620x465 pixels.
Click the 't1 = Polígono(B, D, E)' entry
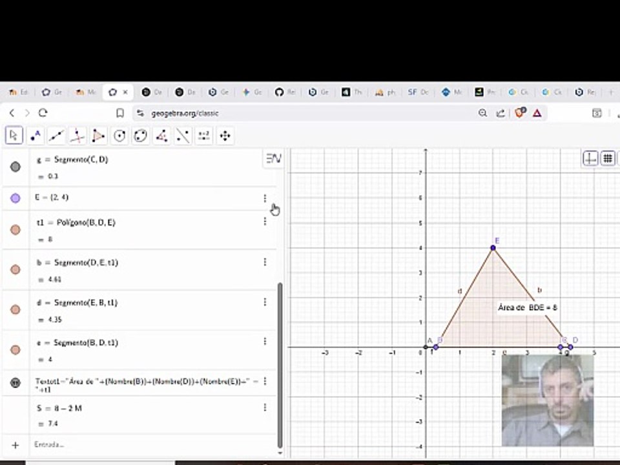click(76, 223)
